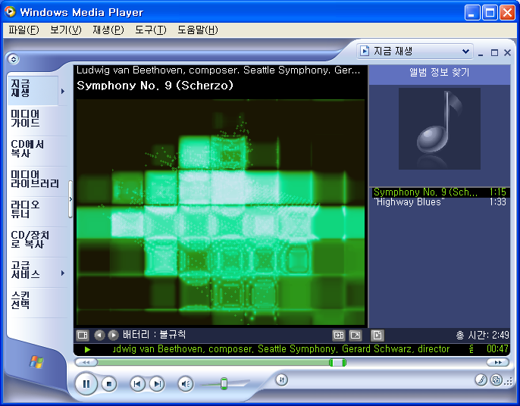Click the 배터리 : 불규칙 visualization label
This screenshot has height=406, width=520.
[155, 335]
